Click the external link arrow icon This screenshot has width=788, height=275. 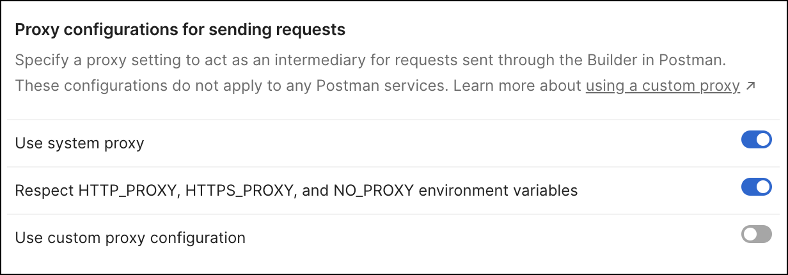pos(750,86)
